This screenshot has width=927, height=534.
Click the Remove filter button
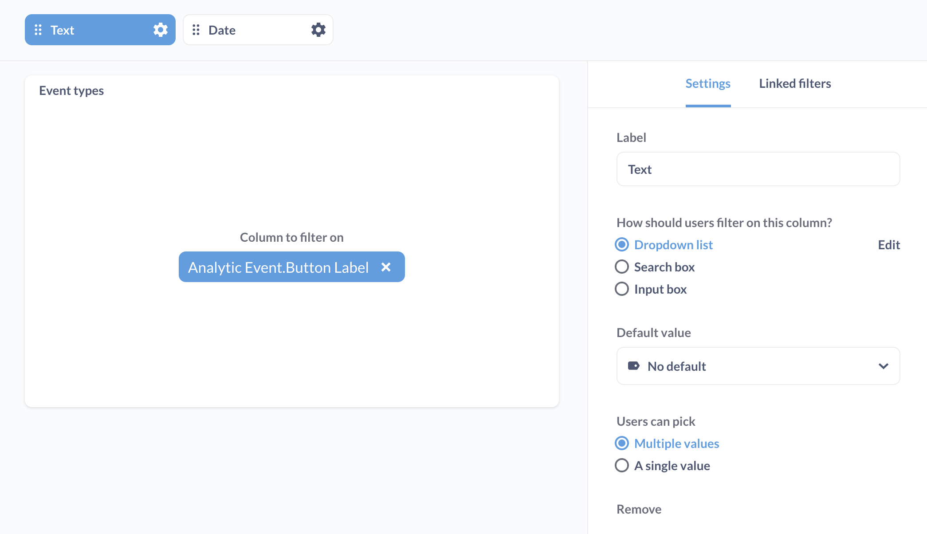click(639, 509)
